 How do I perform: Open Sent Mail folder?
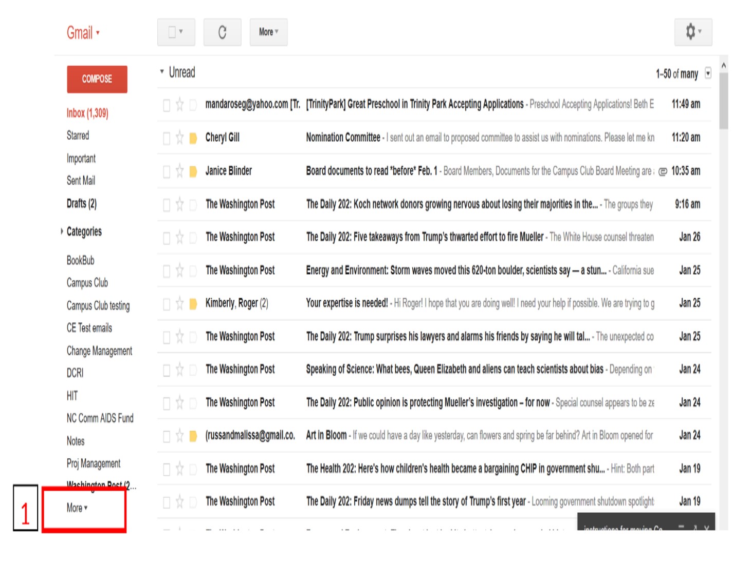[x=81, y=181]
